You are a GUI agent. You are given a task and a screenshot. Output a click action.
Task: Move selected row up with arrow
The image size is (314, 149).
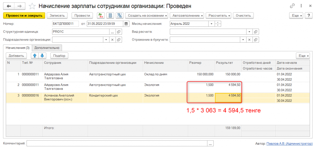[x=34, y=55]
